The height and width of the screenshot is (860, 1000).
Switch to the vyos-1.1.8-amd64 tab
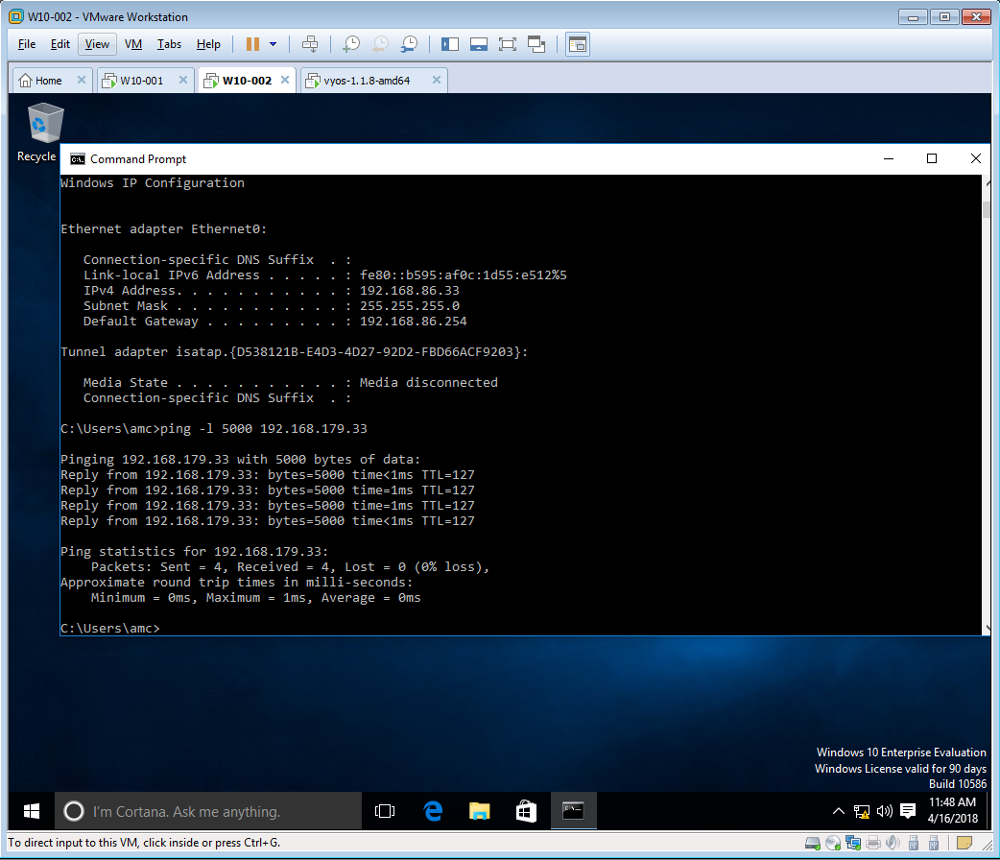pos(365,81)
